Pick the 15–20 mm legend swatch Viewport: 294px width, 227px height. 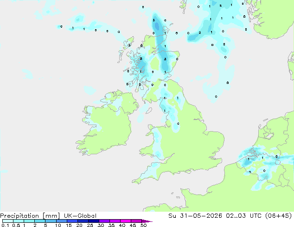(x=72, y=221)
